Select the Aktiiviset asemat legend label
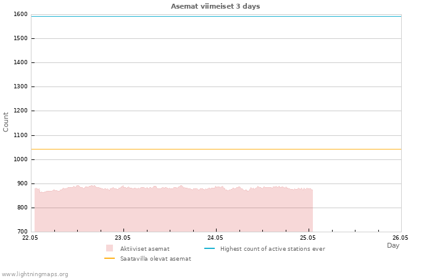This screenshot has width=432, height=278. click(x=144, y=249)
